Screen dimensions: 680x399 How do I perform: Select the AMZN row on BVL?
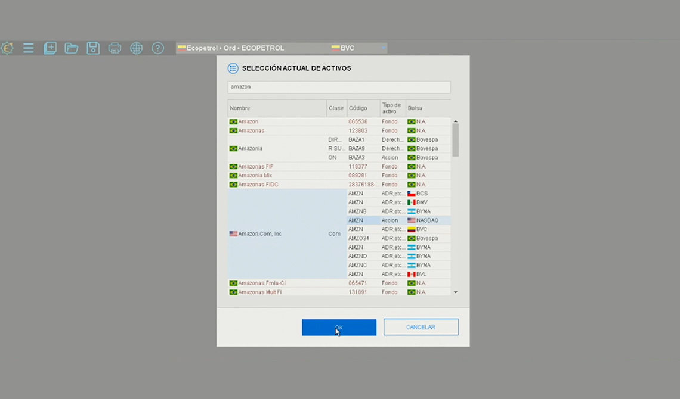tap(398, 275)
